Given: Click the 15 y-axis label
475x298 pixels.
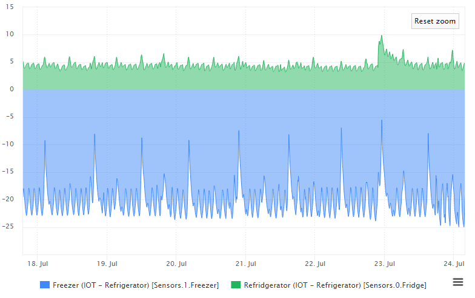Looking at the screenshot, I should click(10, 7).
